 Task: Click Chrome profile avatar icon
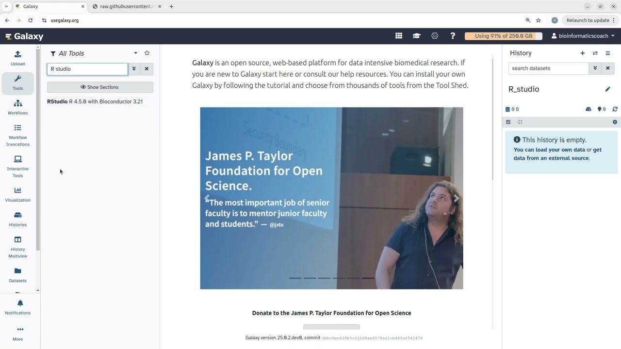[x=555, y=20]
